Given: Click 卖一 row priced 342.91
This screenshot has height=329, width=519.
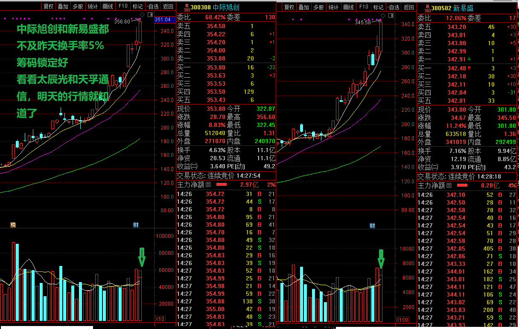Looking at the screenshot, I should coord(467,59).
